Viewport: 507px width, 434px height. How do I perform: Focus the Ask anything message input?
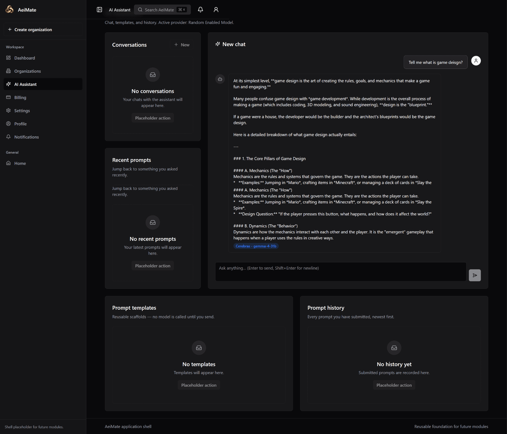[341, 272]
